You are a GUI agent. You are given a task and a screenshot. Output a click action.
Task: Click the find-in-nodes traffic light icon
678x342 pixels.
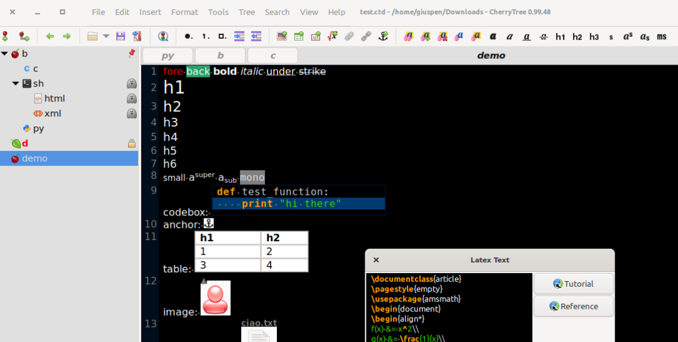pyautogui.click(x=163, y=36)
